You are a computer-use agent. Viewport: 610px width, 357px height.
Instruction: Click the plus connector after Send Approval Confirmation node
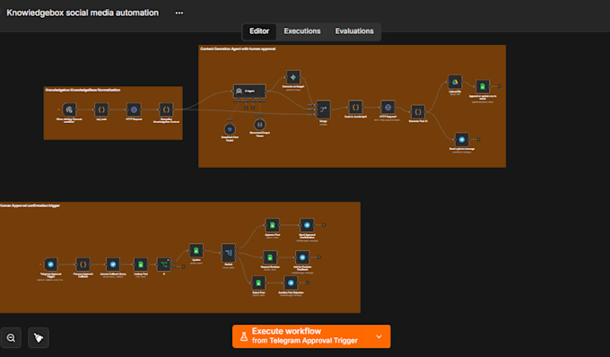324,225
